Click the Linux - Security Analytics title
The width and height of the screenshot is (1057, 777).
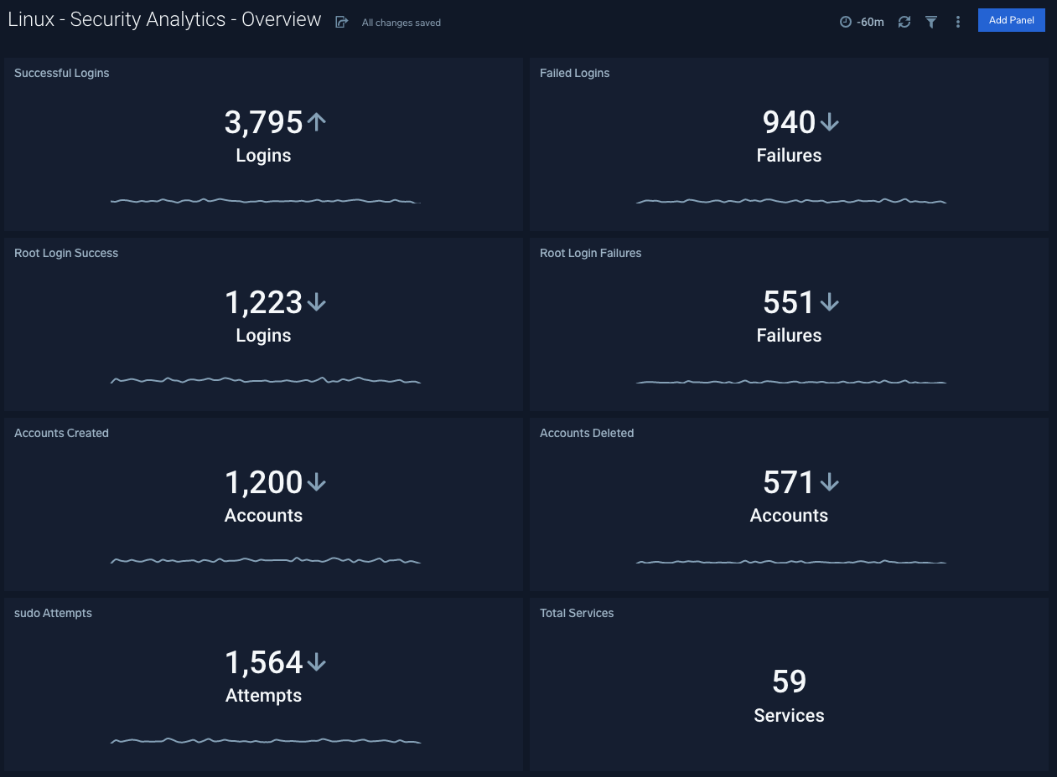click(x=163, y=18)
